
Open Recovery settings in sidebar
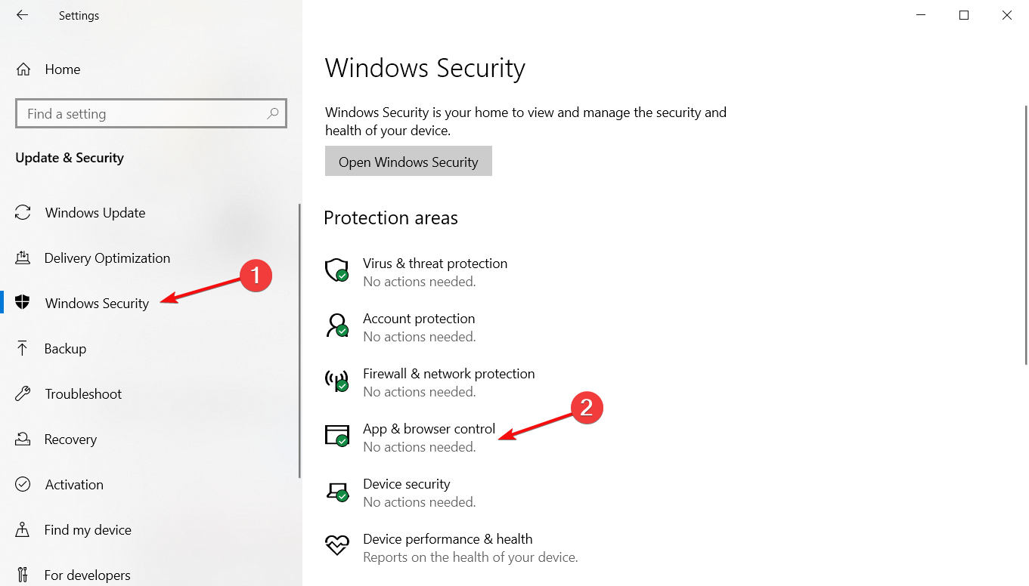(x=70, y=439)
